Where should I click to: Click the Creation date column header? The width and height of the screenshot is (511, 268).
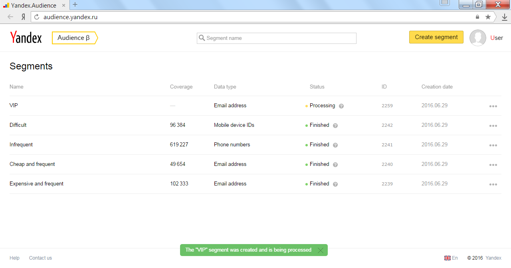pyautogui.click(x=437, y=87)
